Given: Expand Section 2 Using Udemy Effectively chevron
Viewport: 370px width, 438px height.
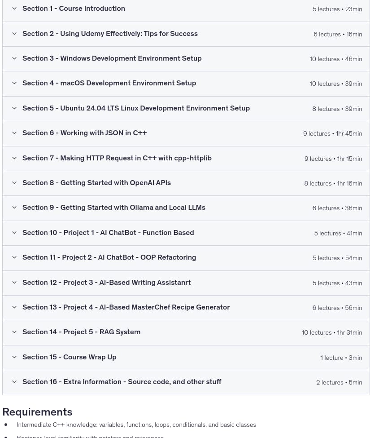Looking at the screenshot, I should pos(14,34).
